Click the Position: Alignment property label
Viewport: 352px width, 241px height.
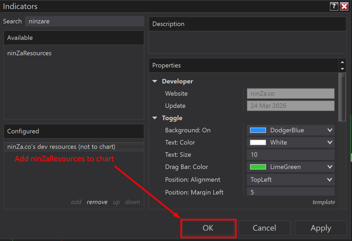tap(193, 180)
